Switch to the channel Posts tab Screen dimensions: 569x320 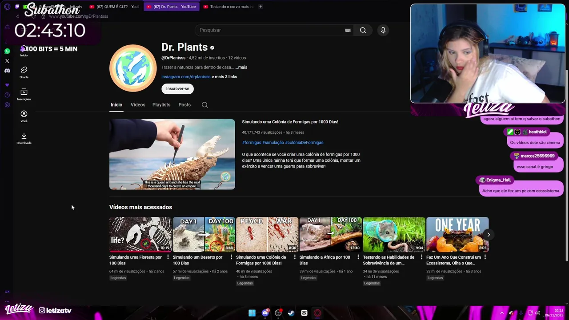(184, 105)
